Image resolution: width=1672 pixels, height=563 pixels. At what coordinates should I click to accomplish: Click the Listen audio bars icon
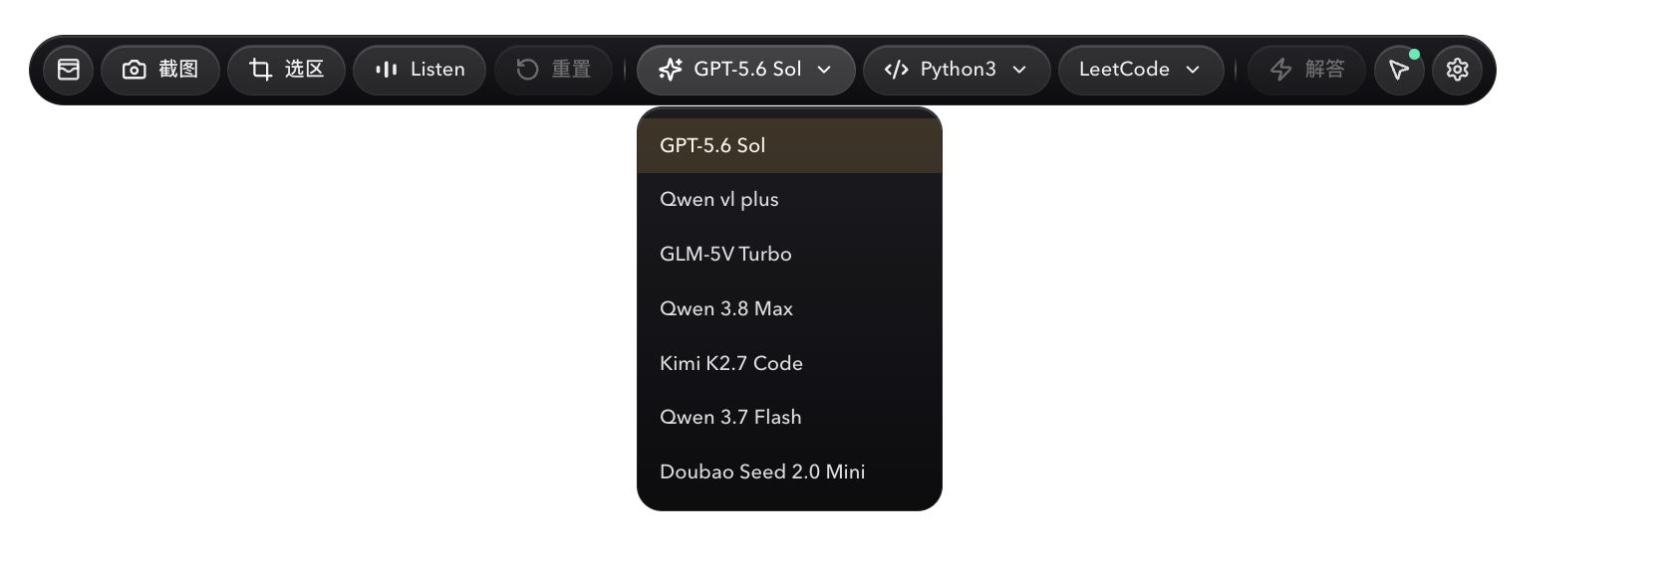387,70
